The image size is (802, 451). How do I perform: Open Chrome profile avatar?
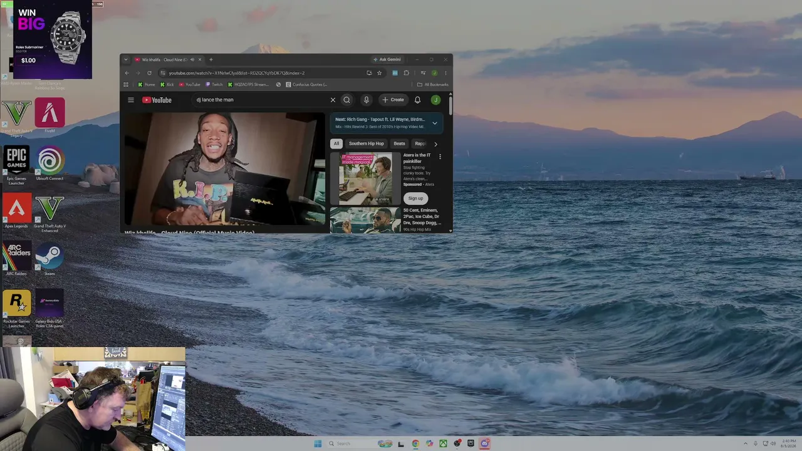pyautogui.click(x=434, y=73)
